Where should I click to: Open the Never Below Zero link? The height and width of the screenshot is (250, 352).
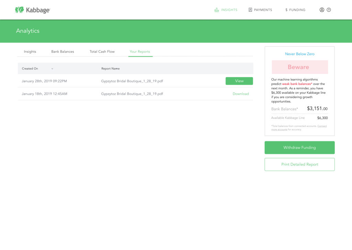pos(299,54)
